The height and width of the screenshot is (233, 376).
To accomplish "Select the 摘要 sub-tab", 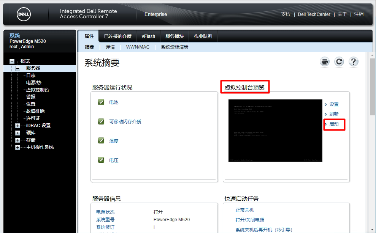I will click(89, 47).
